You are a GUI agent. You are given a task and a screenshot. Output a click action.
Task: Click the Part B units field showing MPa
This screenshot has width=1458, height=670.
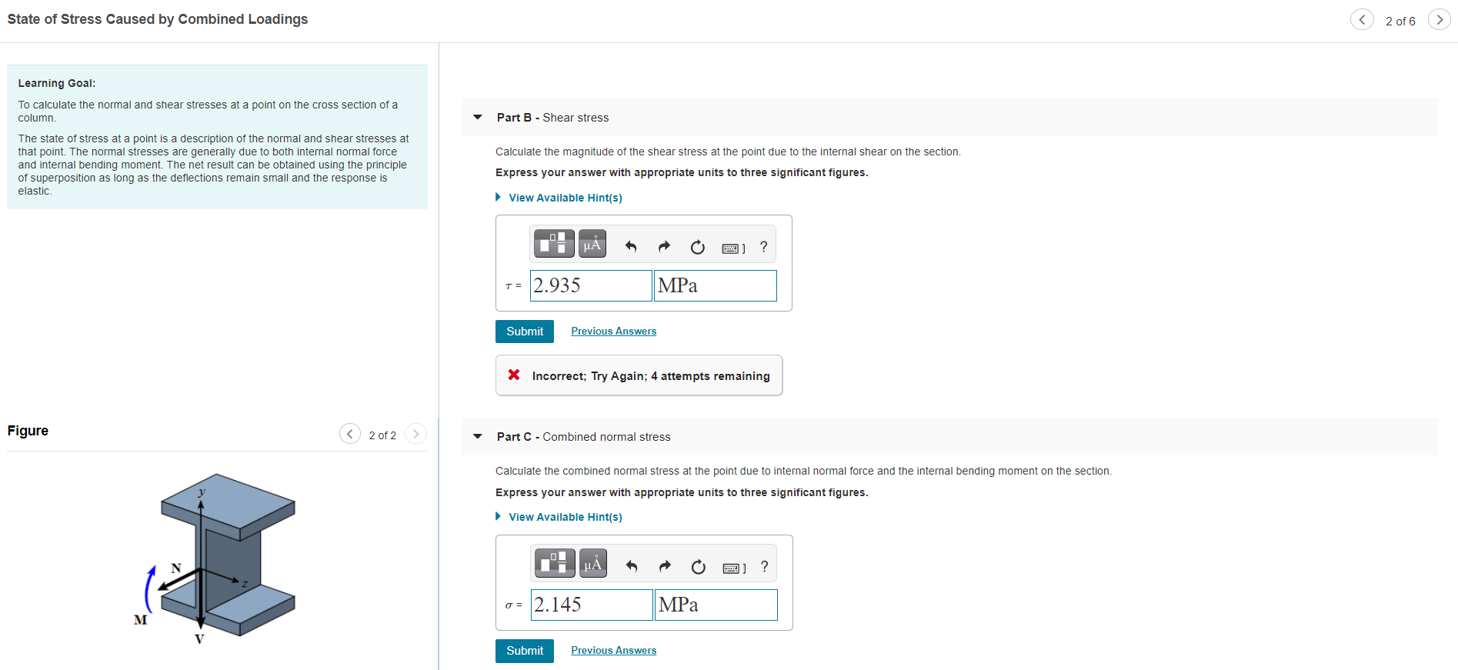point(716,285)
